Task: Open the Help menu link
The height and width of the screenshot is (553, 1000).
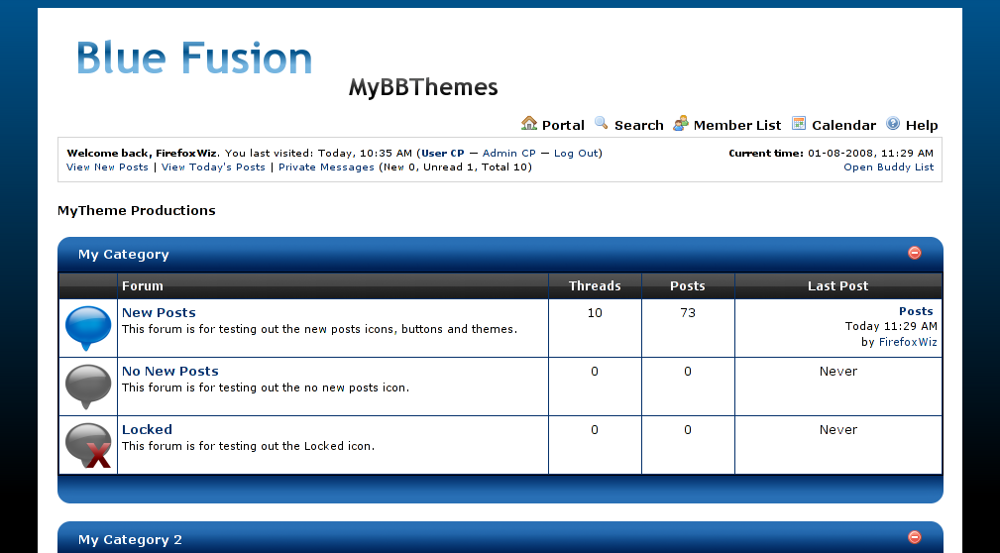Action: point(922,125)
